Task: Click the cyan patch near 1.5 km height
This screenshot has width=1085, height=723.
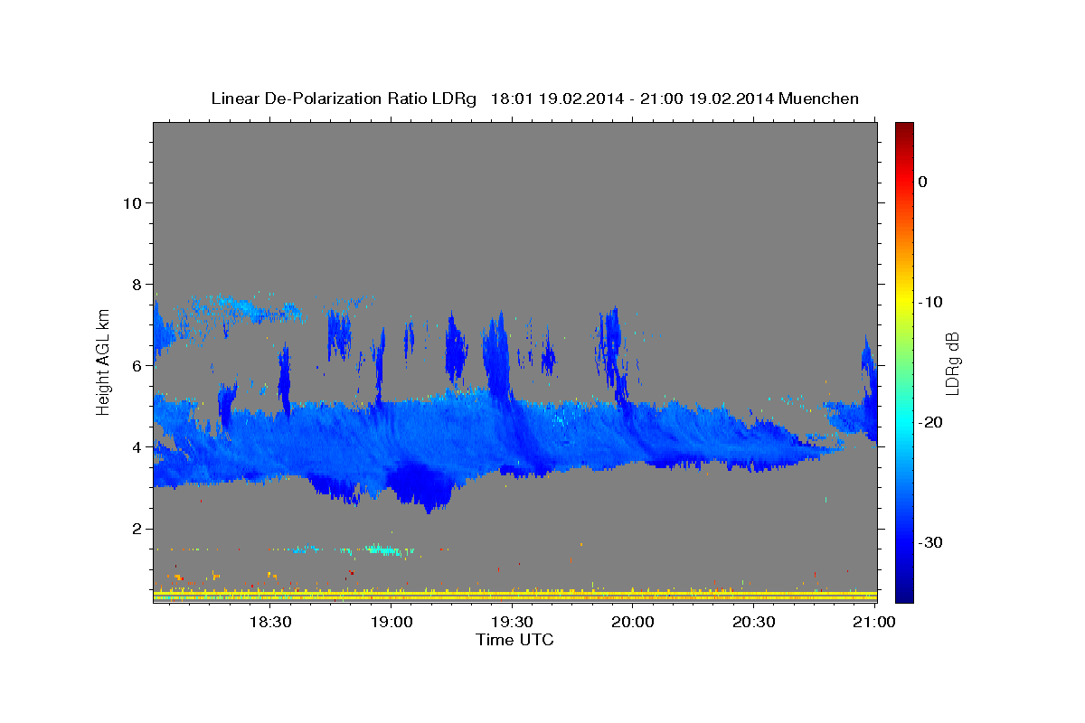Action: (382, 549)
